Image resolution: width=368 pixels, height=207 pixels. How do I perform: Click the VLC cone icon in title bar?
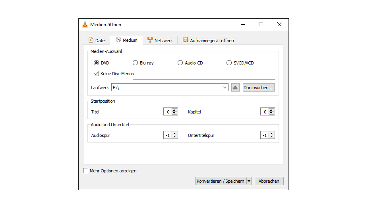pos(85,25)
